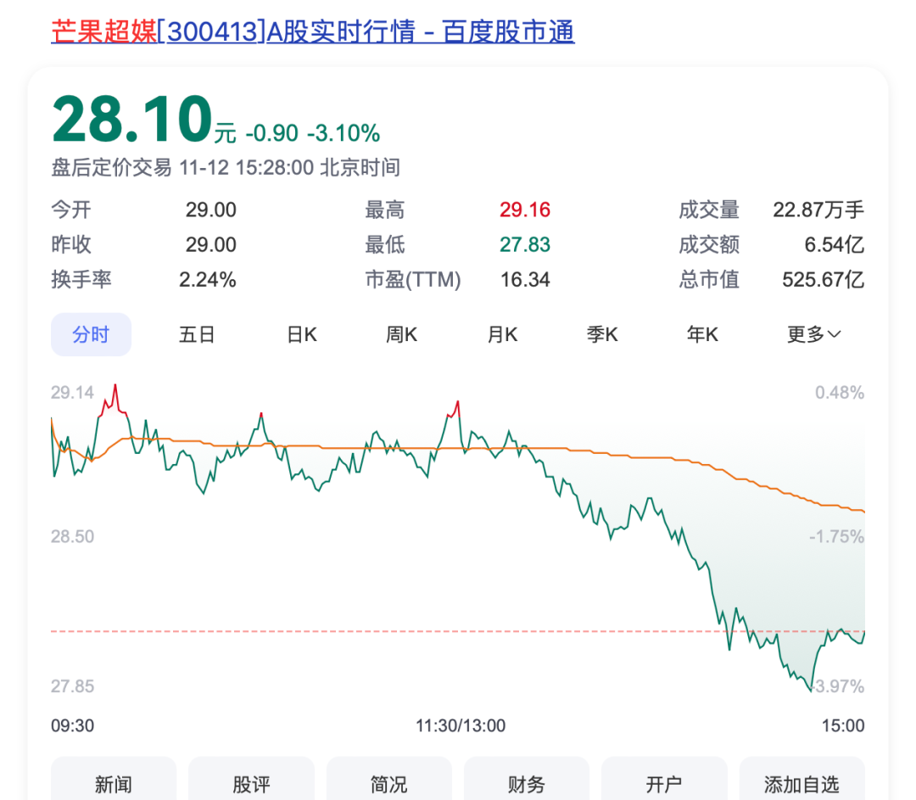916x800 pixels.
Task: Open the 股评 section
Action: pyautogui.click(x=251, y=784)
